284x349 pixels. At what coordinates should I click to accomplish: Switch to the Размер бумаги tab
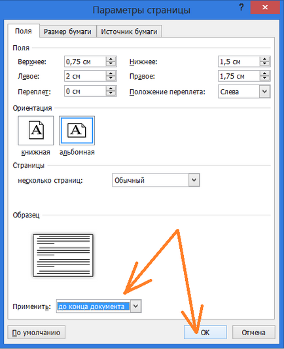(67, 31)
